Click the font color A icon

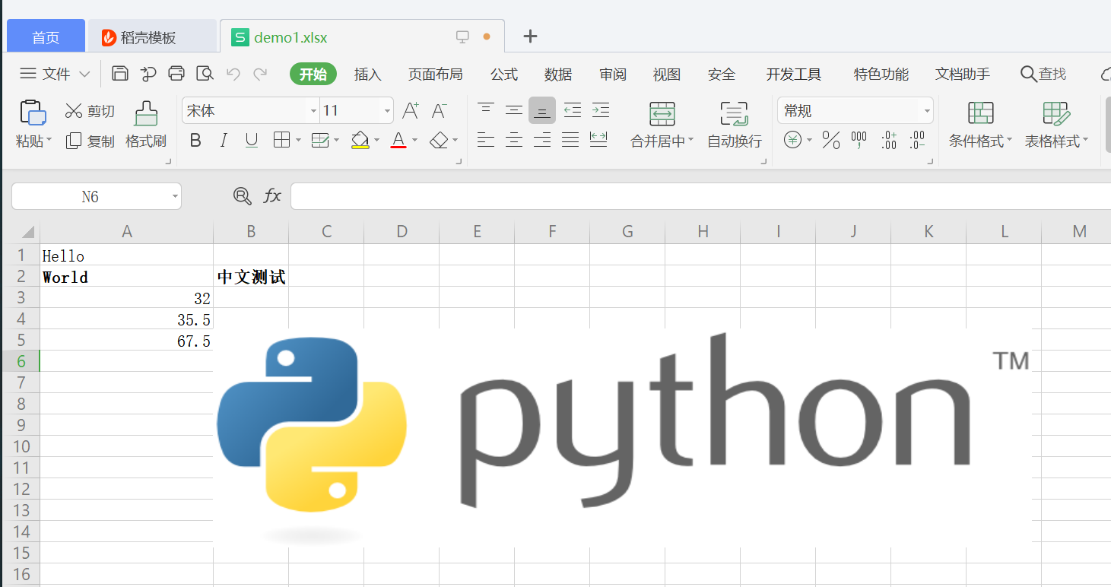coord(398,141)
